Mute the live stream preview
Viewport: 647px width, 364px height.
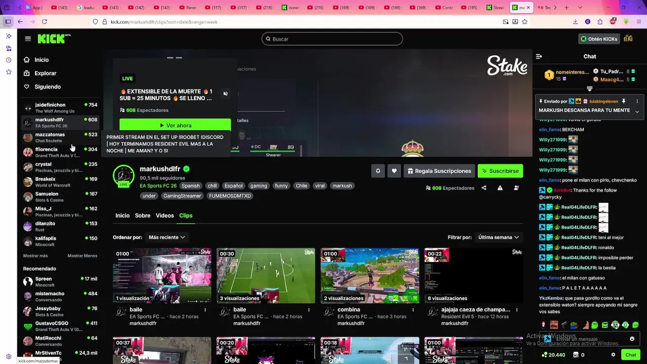click(225, 94)
